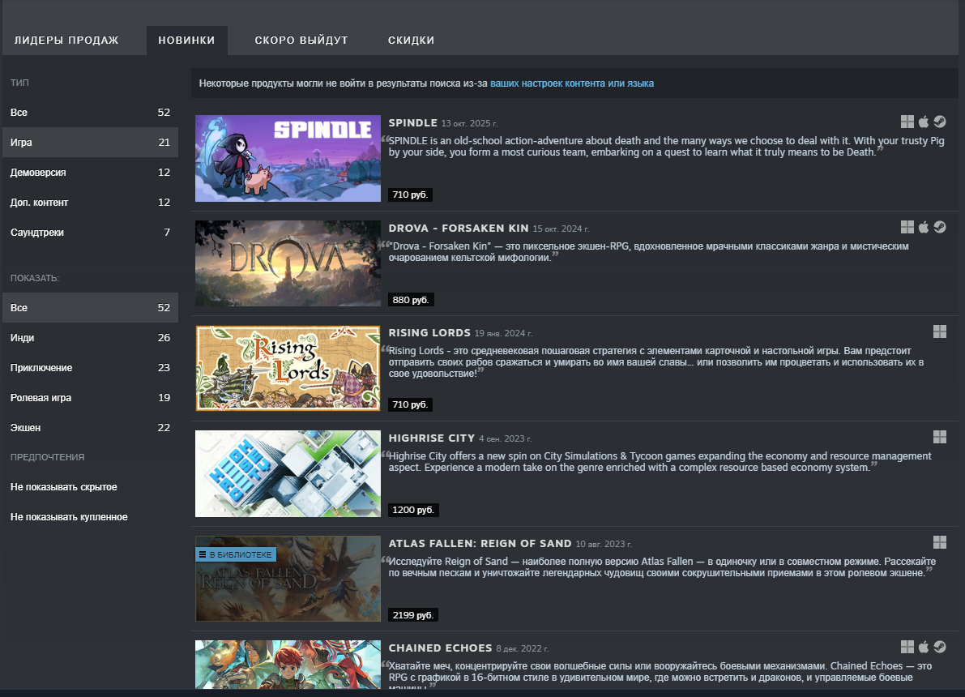Open the Rising Lords game thumbnail

[x=288, y=368]
